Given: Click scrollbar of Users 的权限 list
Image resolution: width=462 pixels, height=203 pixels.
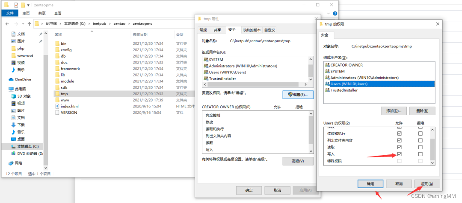Looking at the screenshot, I should coord(432,146).
